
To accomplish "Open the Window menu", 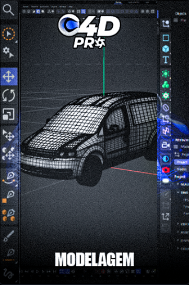I will [63, 6].
